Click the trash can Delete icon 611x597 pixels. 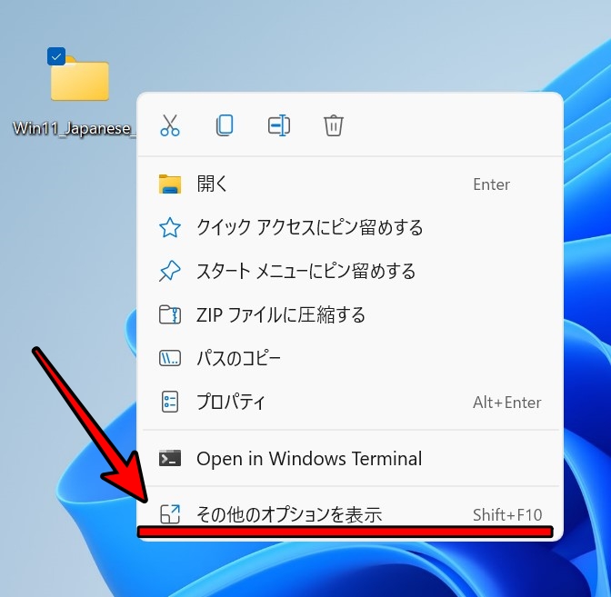point(334,125)
